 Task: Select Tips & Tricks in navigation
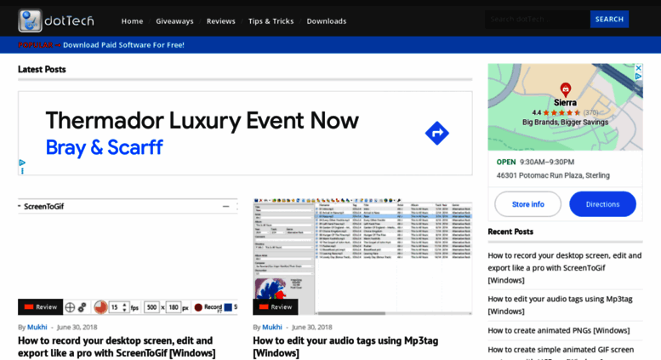point(271,21)
